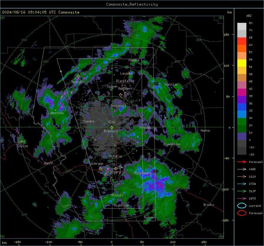Select the white 04DK arrow icon
The image size is (264, 246).
point(242,169)
